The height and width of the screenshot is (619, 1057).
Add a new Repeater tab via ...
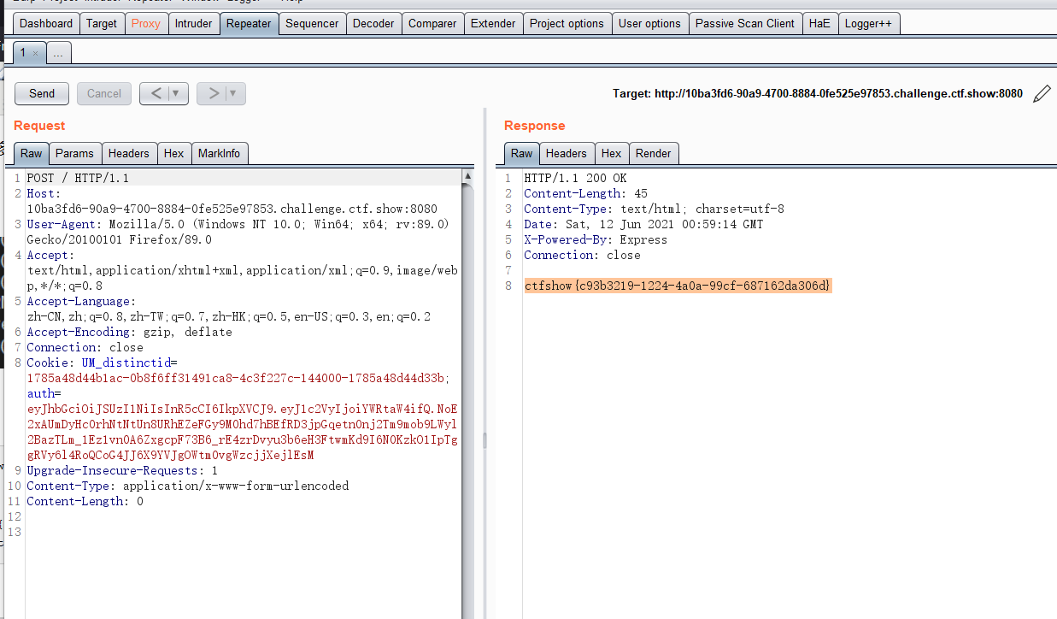[58, 53]
